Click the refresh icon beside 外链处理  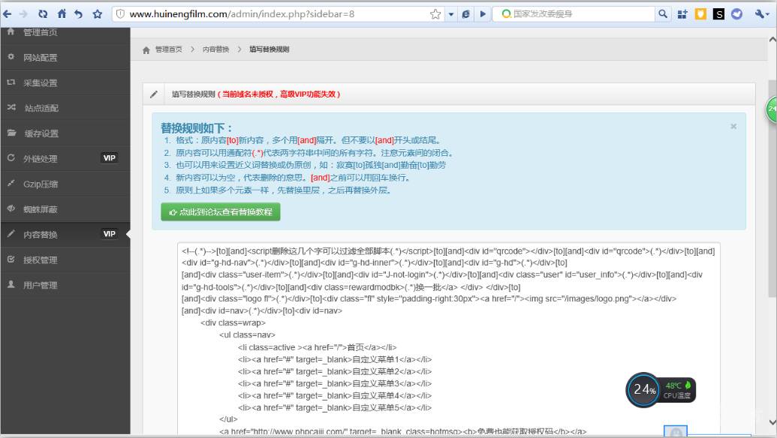(x=11, y=158)
